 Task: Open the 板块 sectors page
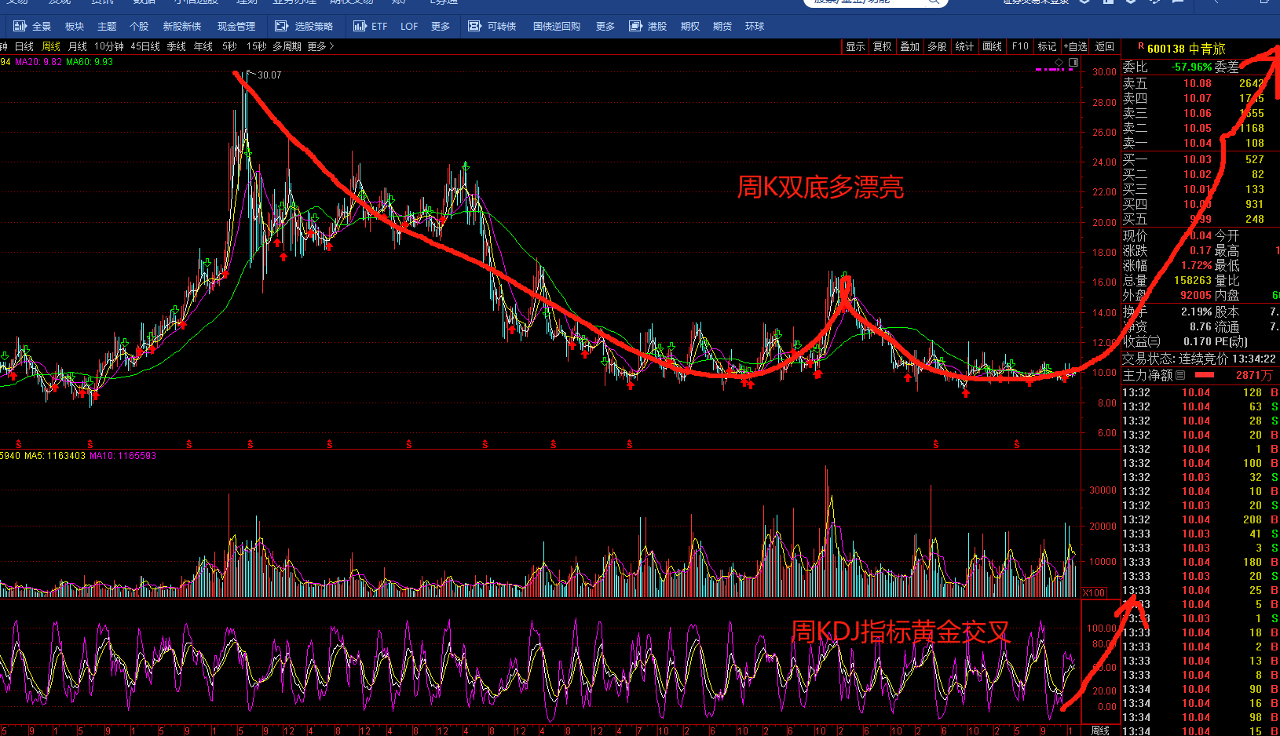(x=75, y=26)
